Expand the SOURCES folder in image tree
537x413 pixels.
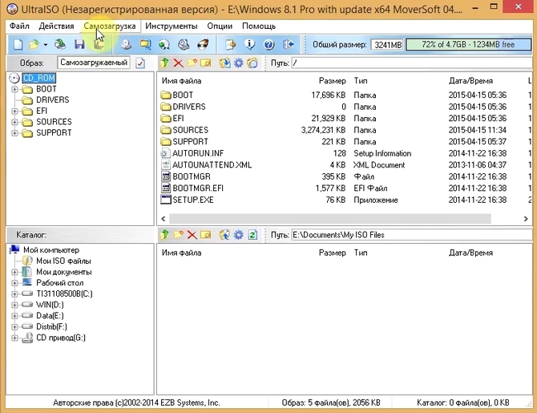point(14,123)
